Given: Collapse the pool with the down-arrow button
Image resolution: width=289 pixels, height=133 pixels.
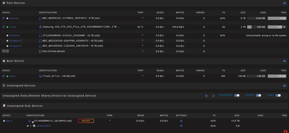Looking at the screenshot, I should 3,51.
